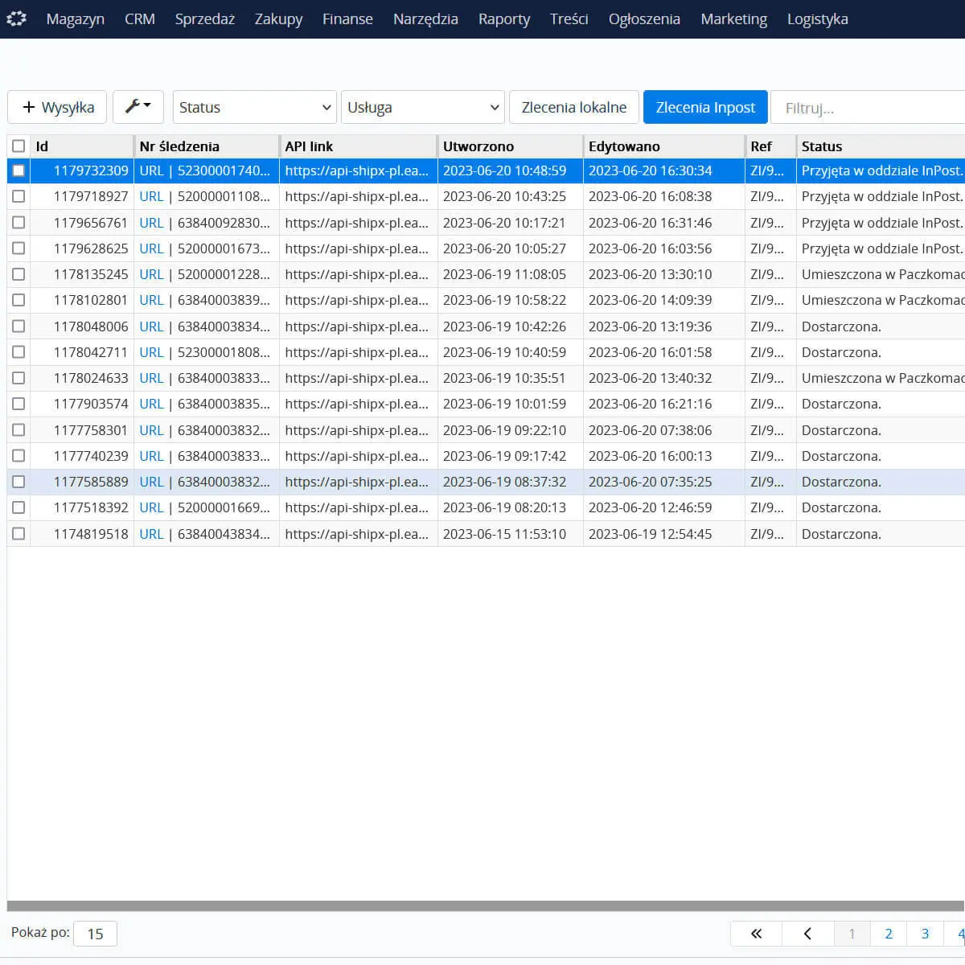Check the row with Id 1178135245
Viewport: 965px width, 965px height.
[18, 274]
